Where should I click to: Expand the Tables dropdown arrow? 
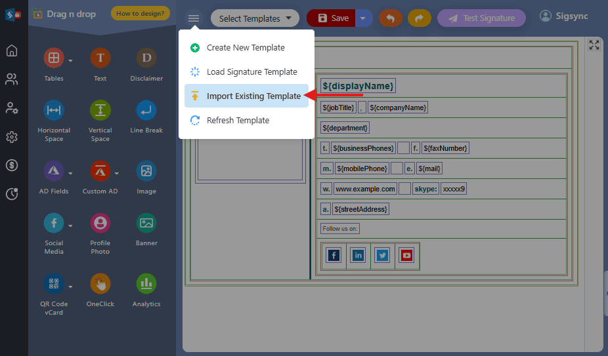70,60
